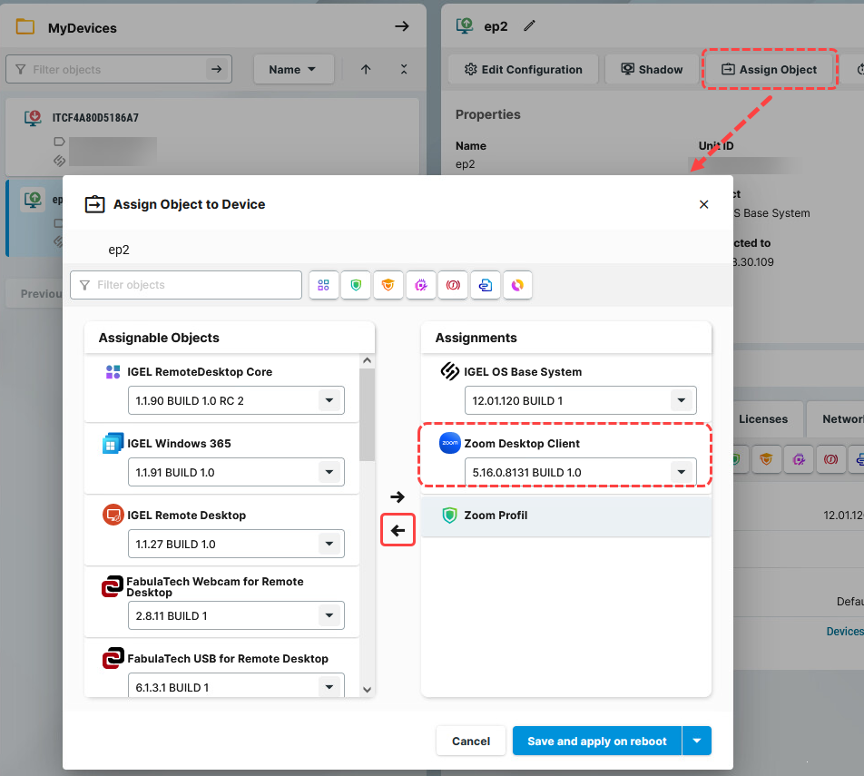
Task: Filter by the orange shield priority icon
Action: click(388, 285)
